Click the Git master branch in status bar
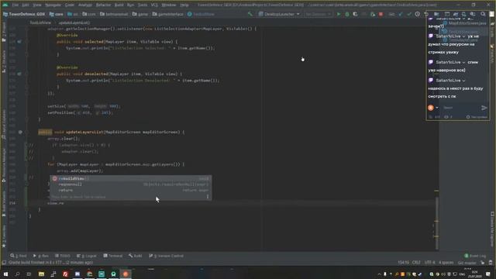496x279 pixels. [x=467, y=263]
